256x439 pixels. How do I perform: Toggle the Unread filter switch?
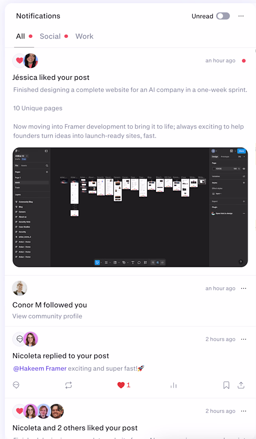tap(223, 16)
